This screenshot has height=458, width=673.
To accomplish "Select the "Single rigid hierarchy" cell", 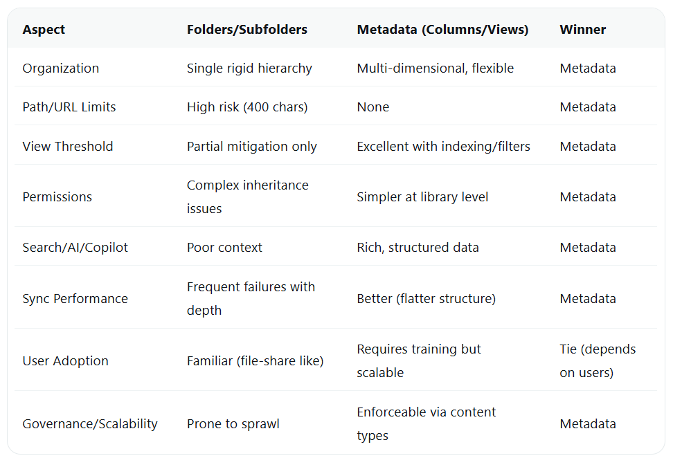I will pos(249,68).
